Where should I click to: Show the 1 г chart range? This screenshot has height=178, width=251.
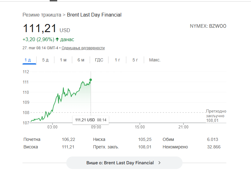(x=117, y=60)
